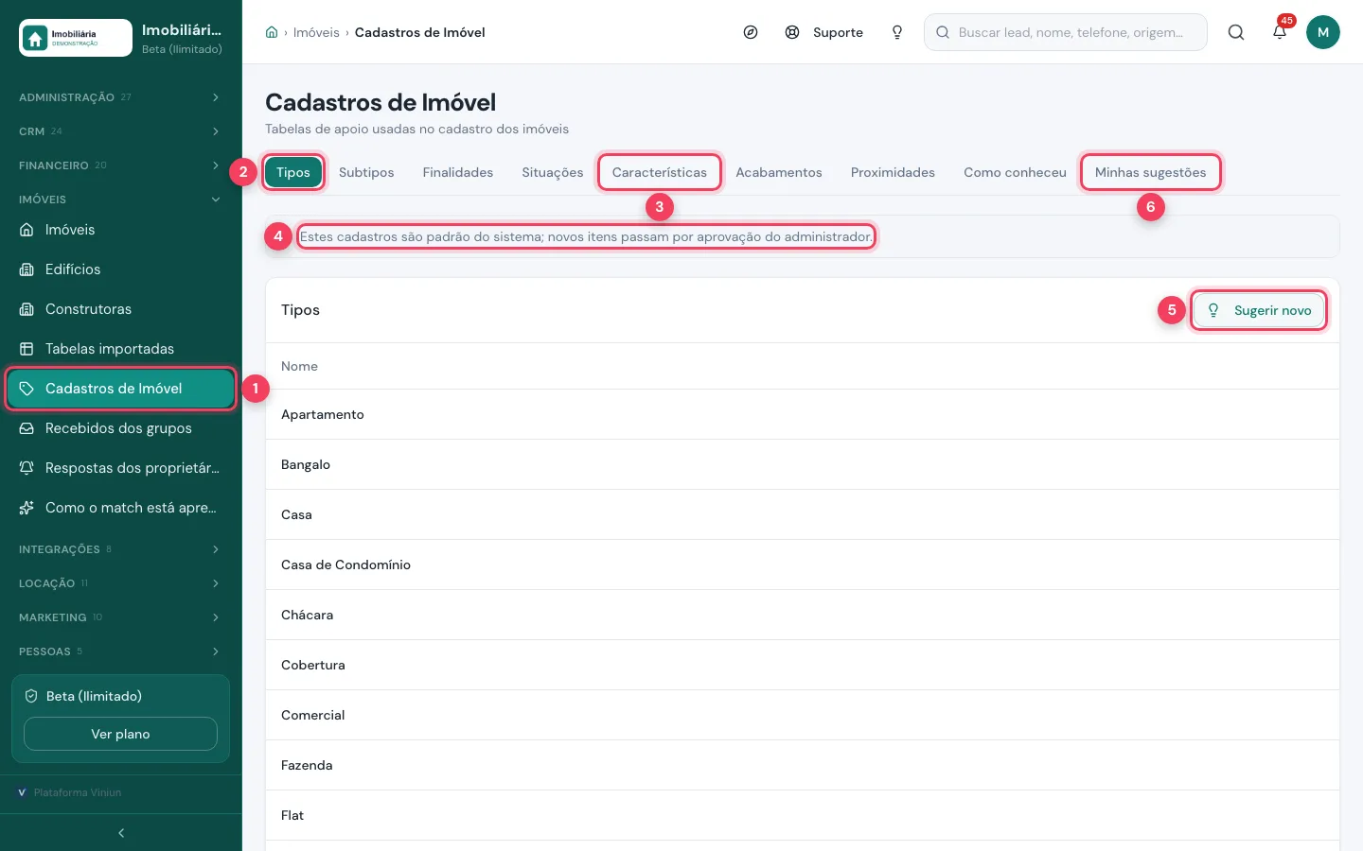Viewport: 1363px width, 851px height.
Task: Click the Imóveis breadcrumb link
Action: pos(316,32)
